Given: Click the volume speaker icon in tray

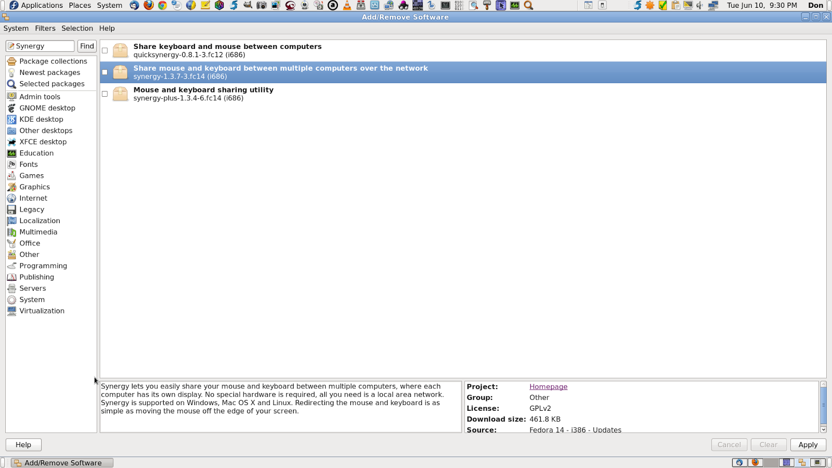Looking at the screenshot, I should (700, 5).
